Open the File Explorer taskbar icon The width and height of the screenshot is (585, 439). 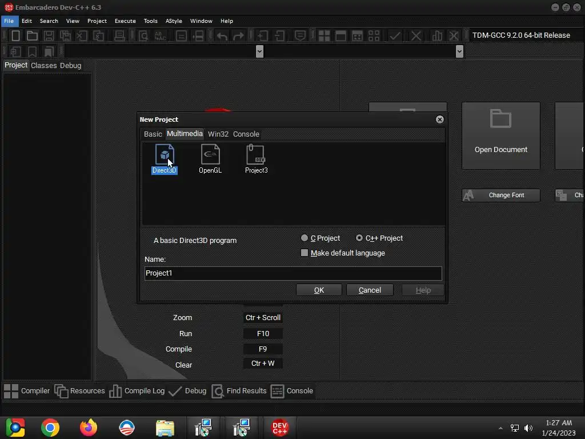(x=165, y=428)
